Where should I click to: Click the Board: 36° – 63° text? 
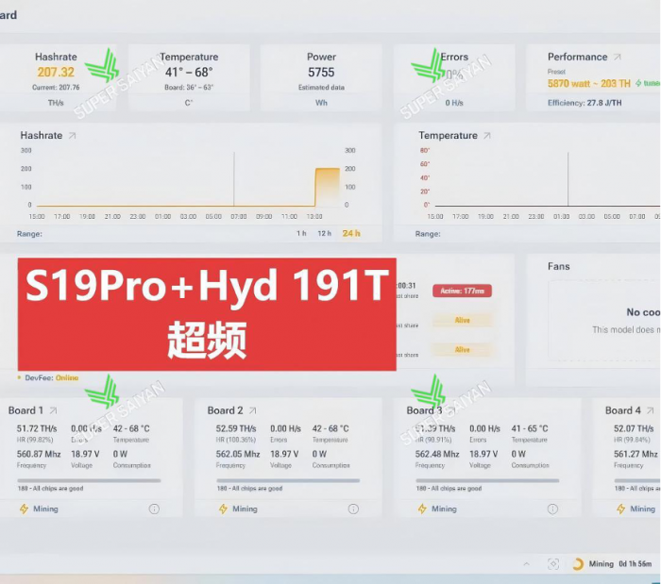point(189,88)
